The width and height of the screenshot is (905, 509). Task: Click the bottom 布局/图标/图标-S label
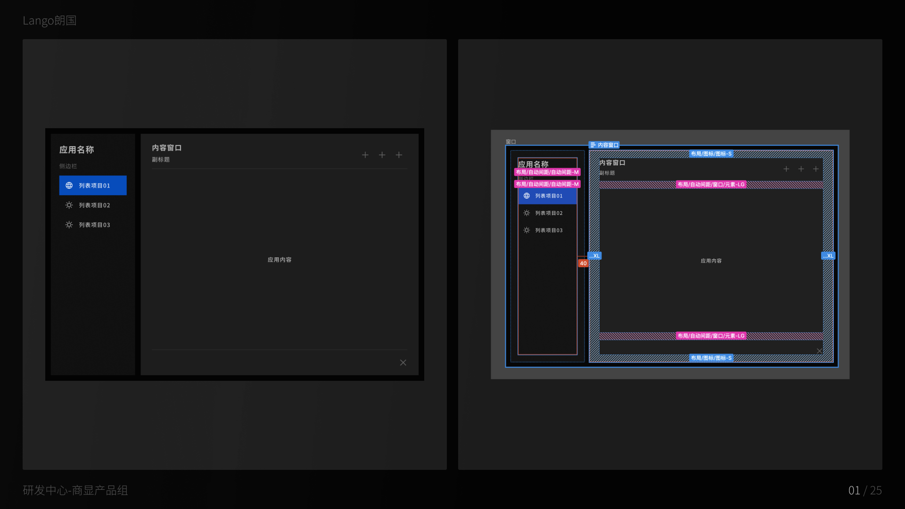(711, 358)
